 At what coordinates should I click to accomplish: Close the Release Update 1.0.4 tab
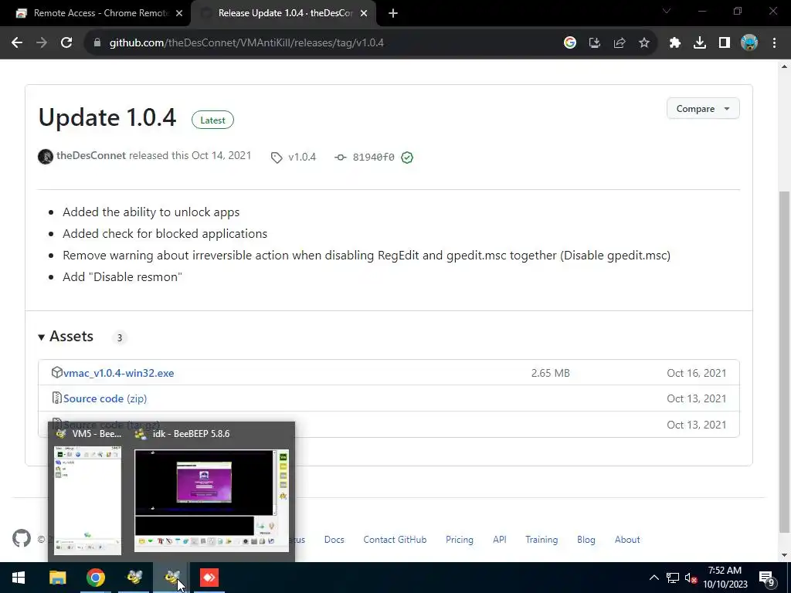coord(364,14)
